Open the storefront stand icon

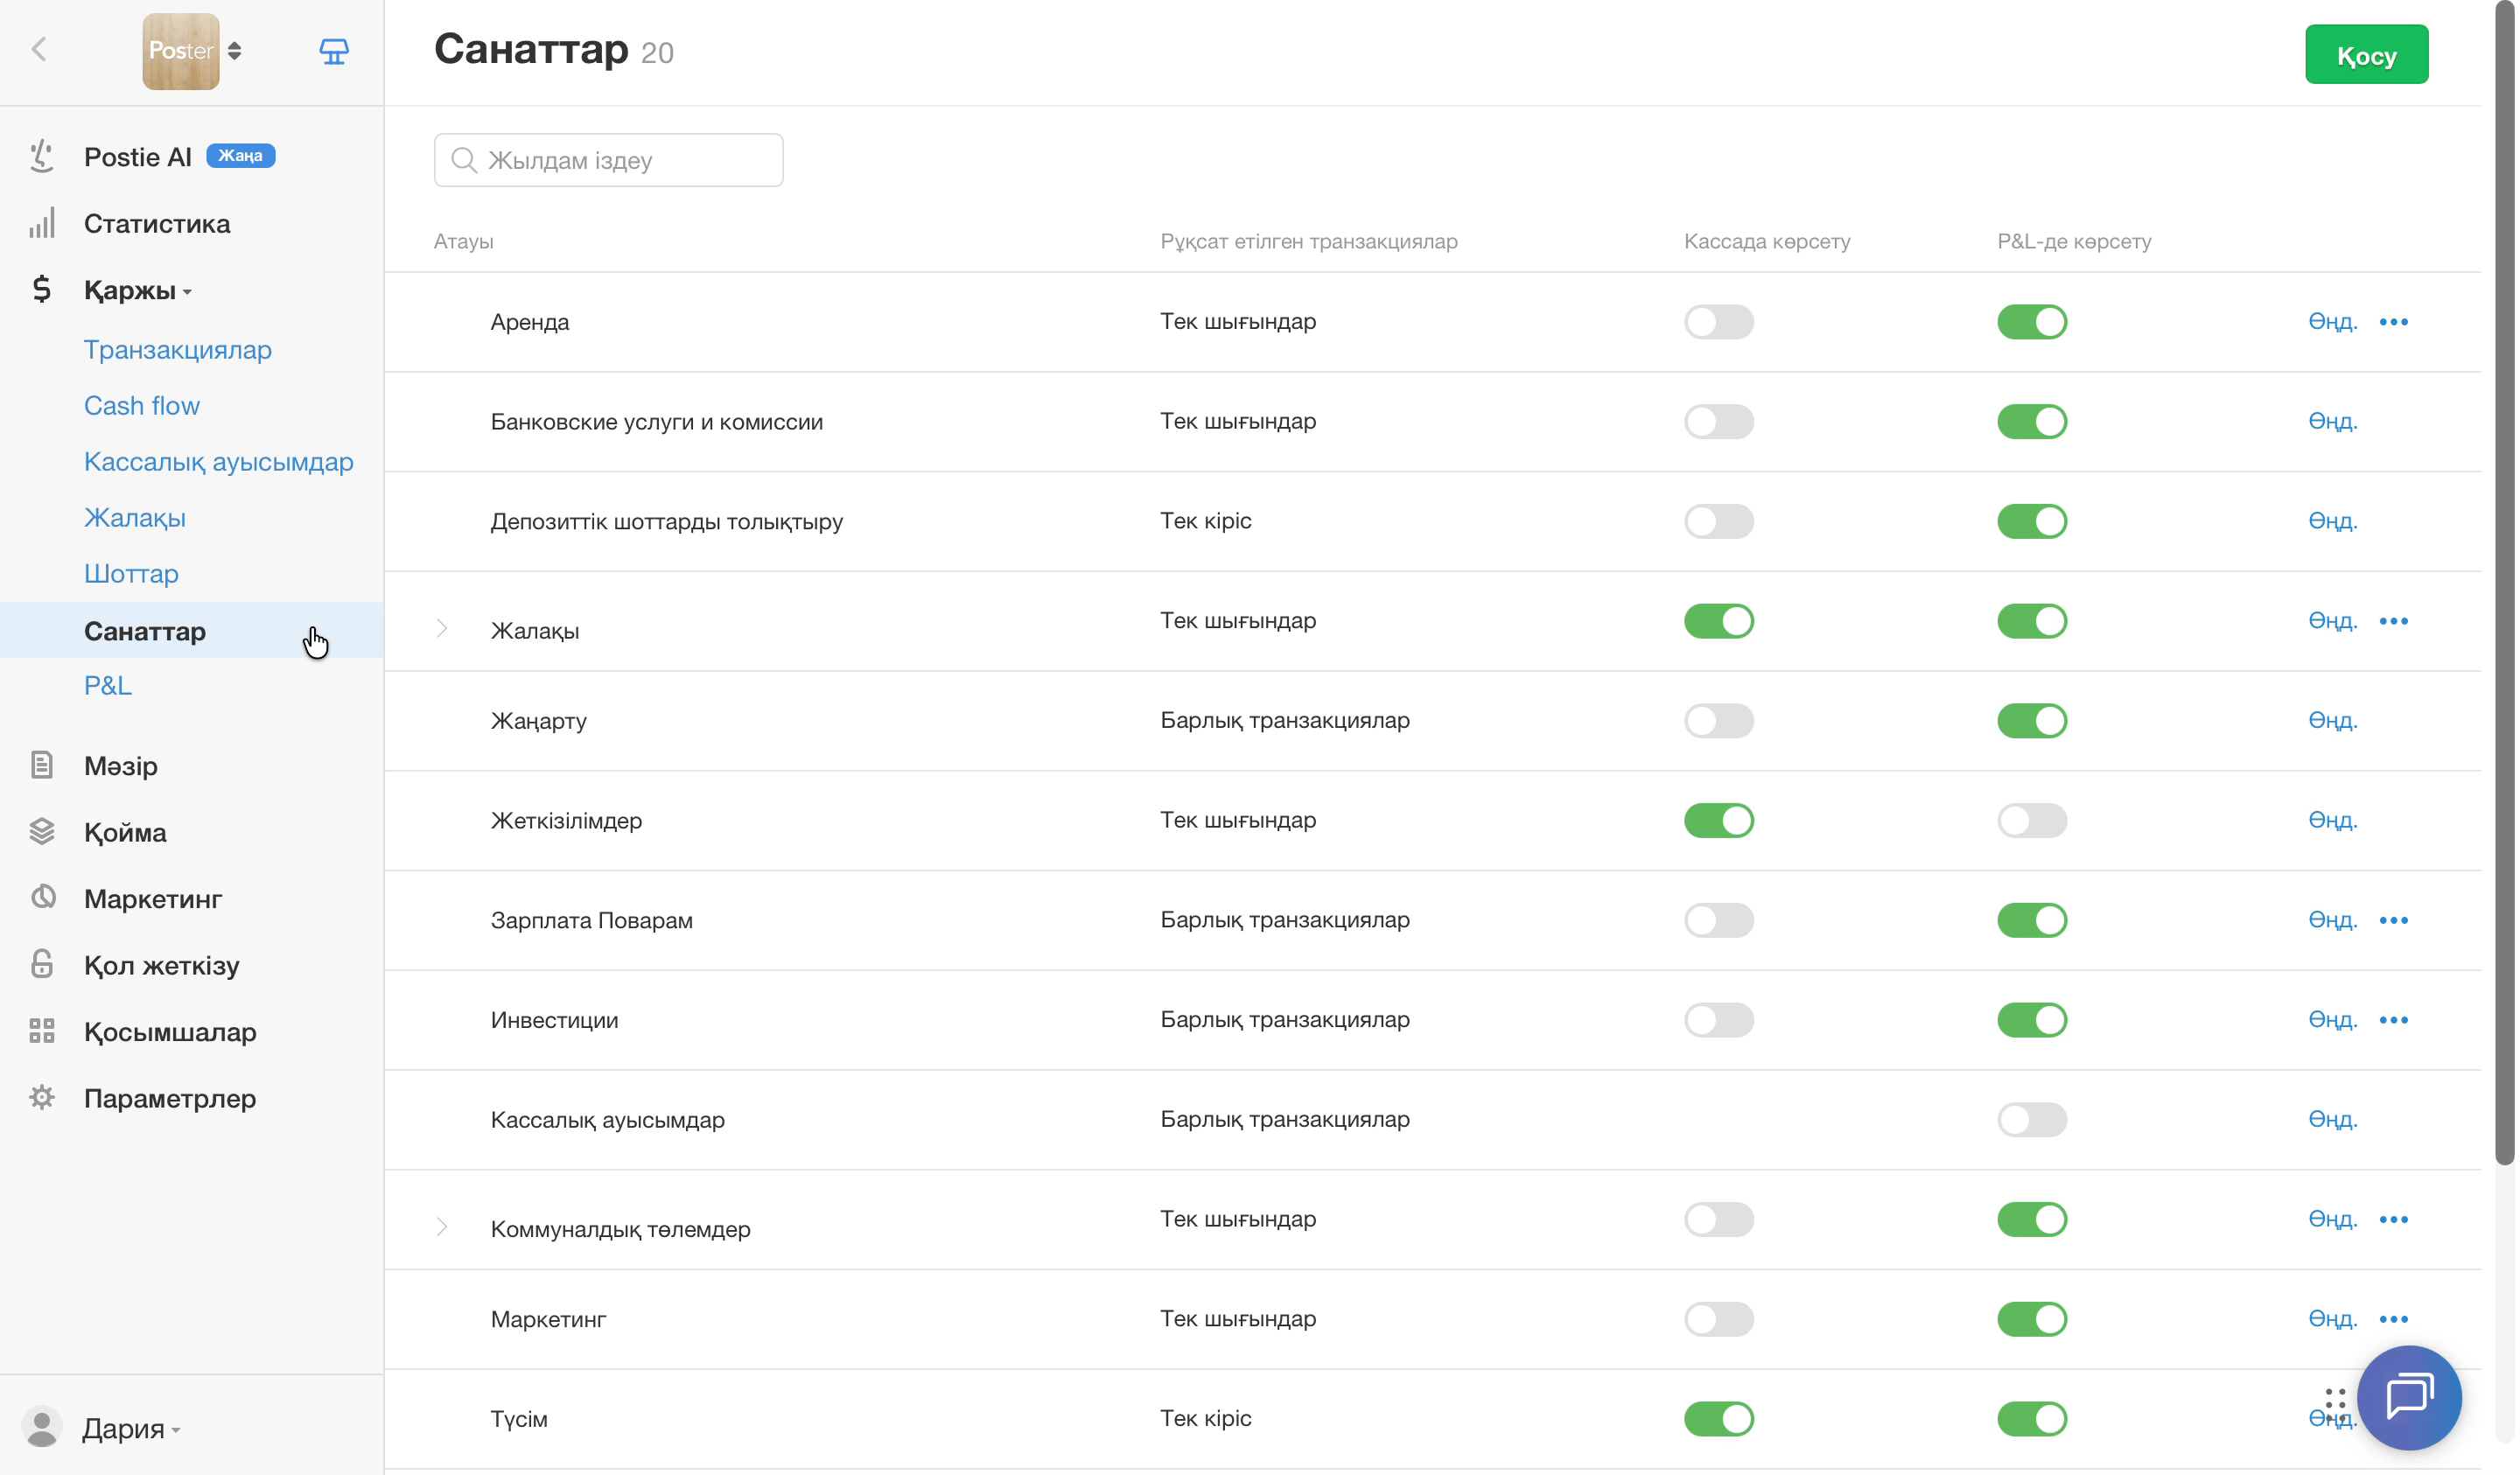pyautogui.click(x=334, y=51)
